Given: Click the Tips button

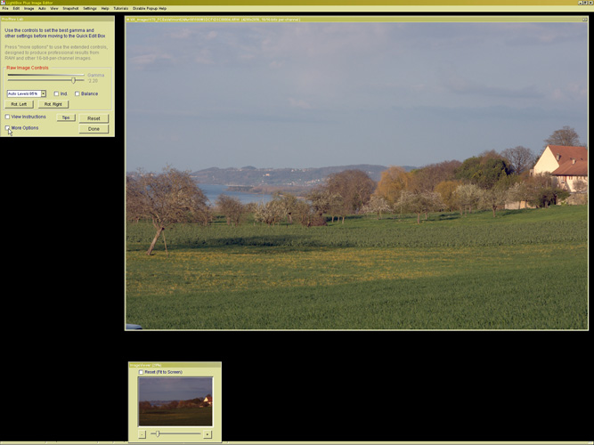Looking at the screenshot, I should (65, 117).
